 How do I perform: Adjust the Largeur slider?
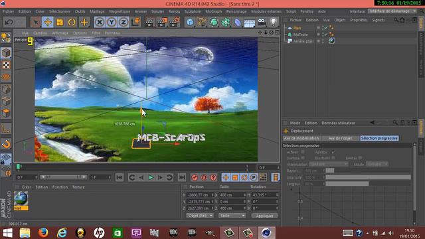coord(368,184)
